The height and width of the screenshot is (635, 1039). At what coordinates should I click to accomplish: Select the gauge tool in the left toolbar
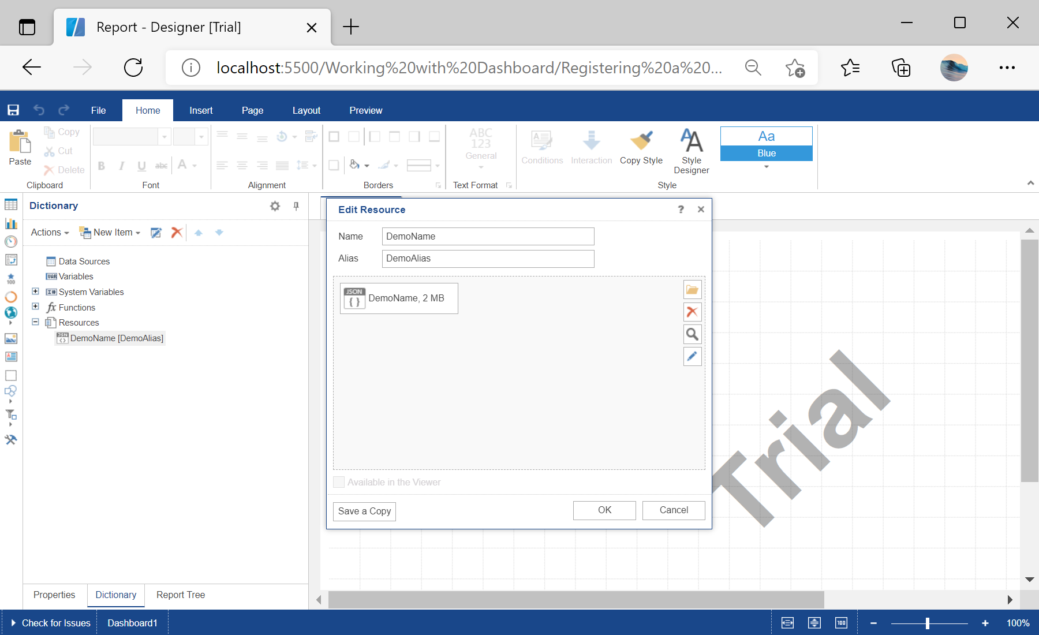point(11,242)
